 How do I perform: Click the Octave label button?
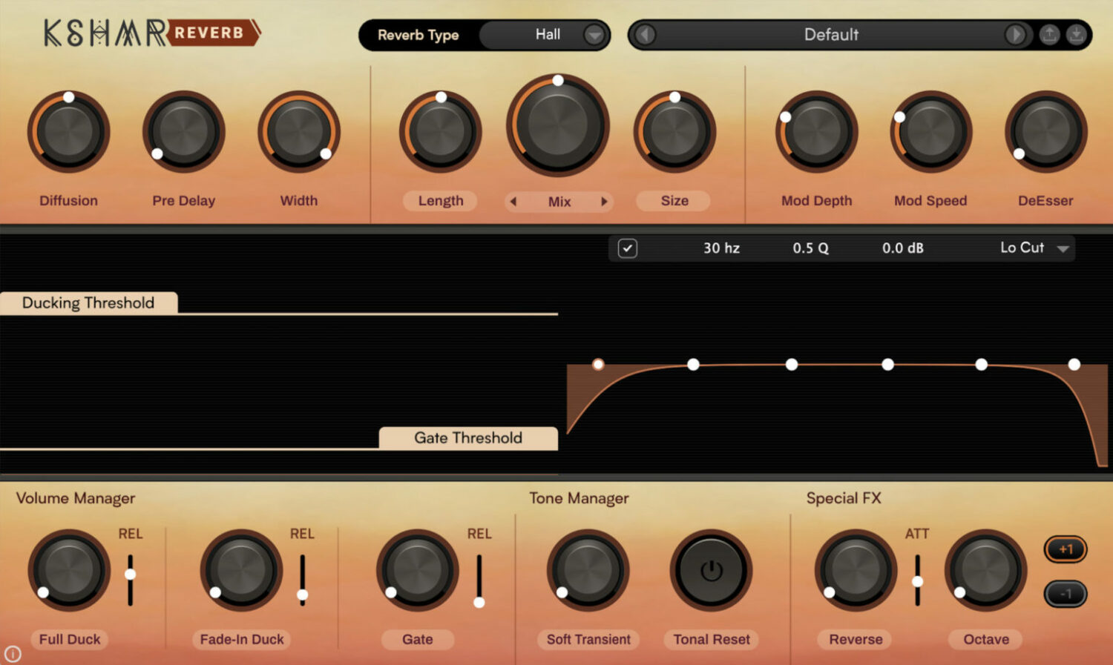986,639
